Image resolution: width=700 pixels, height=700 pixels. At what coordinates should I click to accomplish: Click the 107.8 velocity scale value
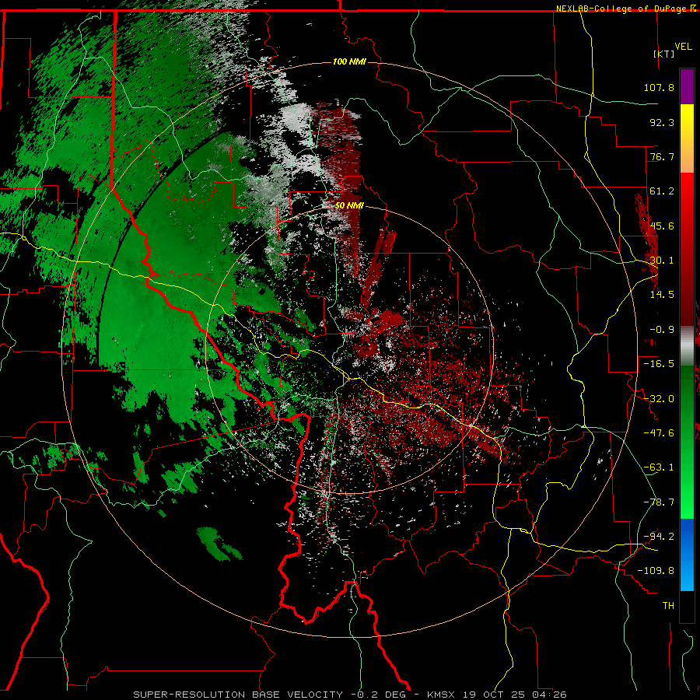coord(659,87)
